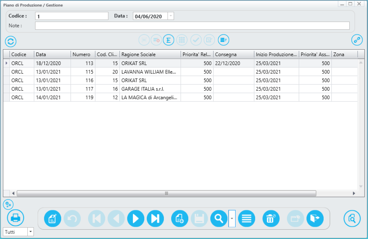This screenshot has width=368, height=239.
Task: Sort by the Numero column header
Action: [83, 54]
